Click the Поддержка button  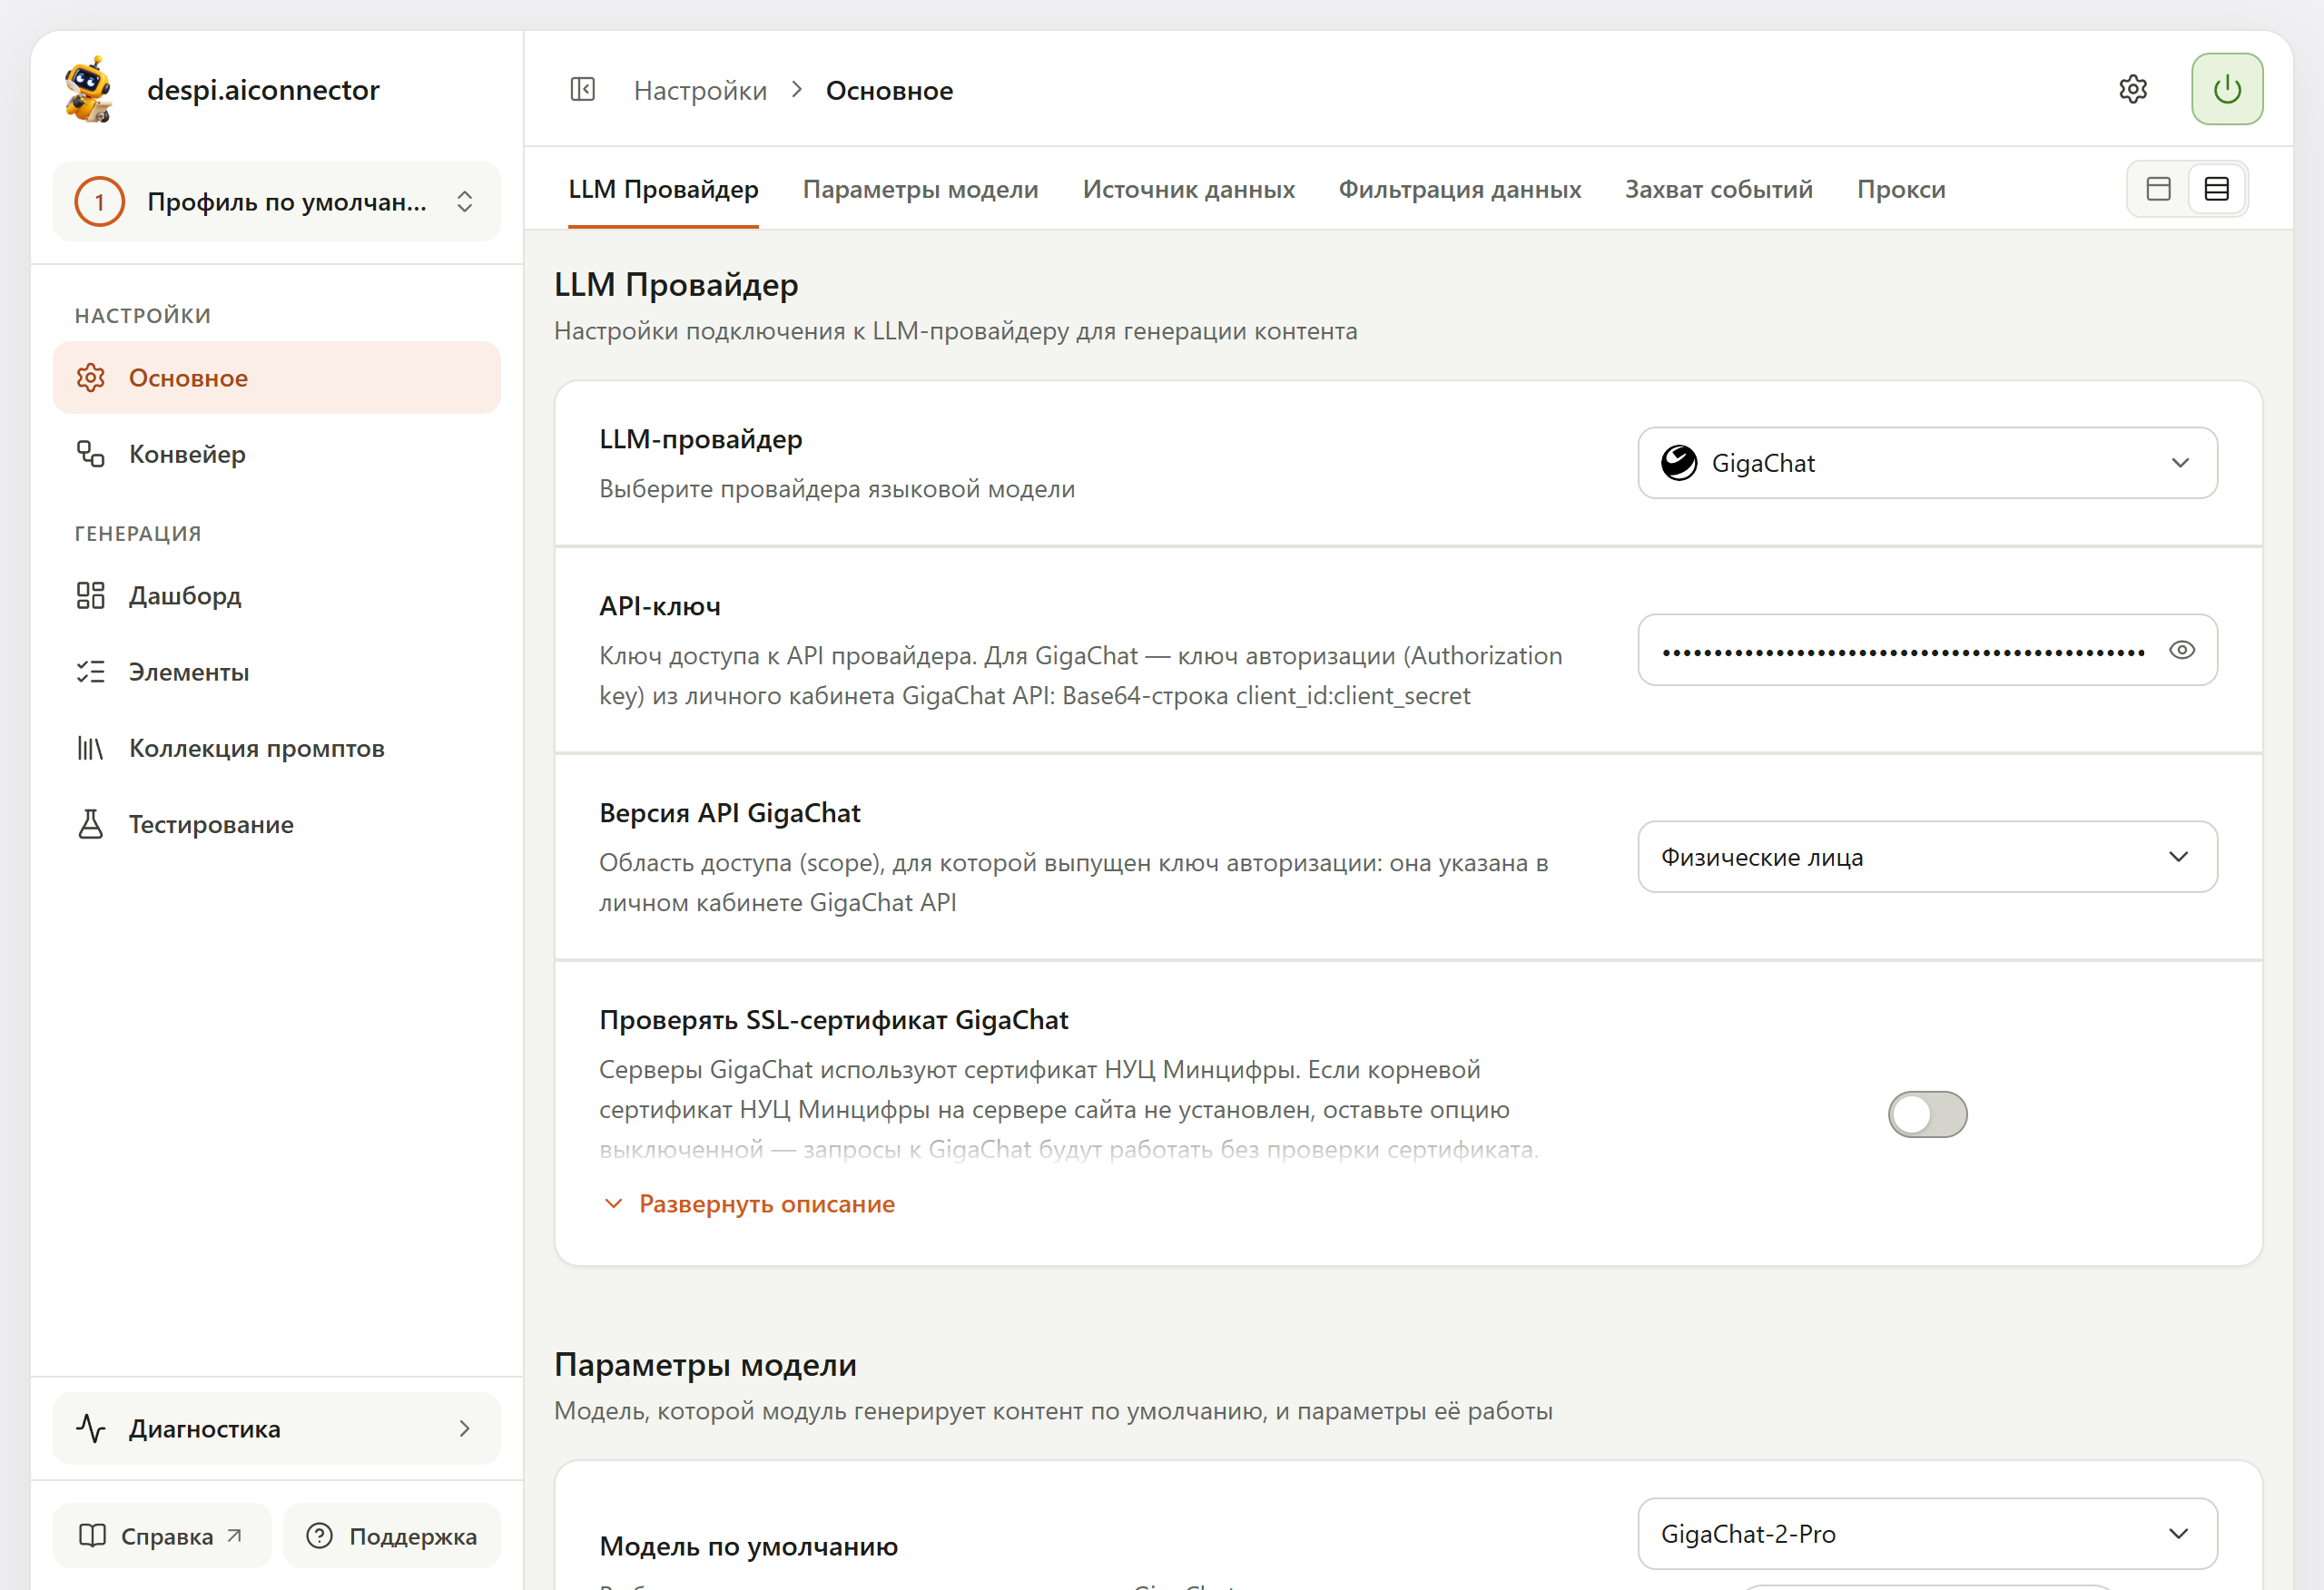coord(392,1536)
